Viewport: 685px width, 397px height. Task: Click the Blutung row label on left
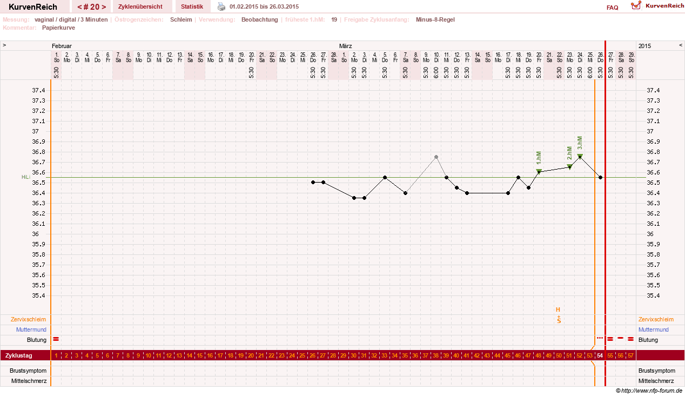(x=37, y=340)
